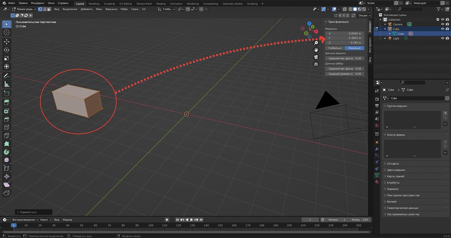Click the viewport zoom magnifier icon
The width and height of the screenshot is (451, 238).
tap(316, 43)
